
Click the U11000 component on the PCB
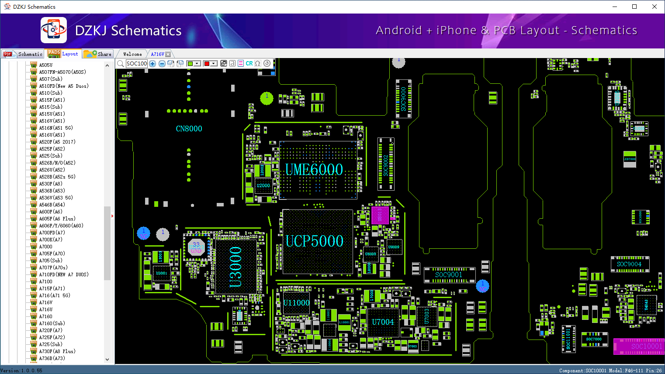tap(296, 302)
